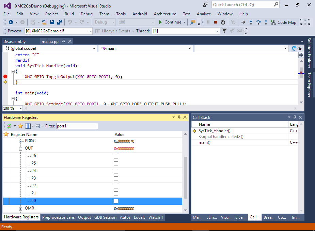
Task: Click the Step Over icon
Action: click(x=258, y=22)
